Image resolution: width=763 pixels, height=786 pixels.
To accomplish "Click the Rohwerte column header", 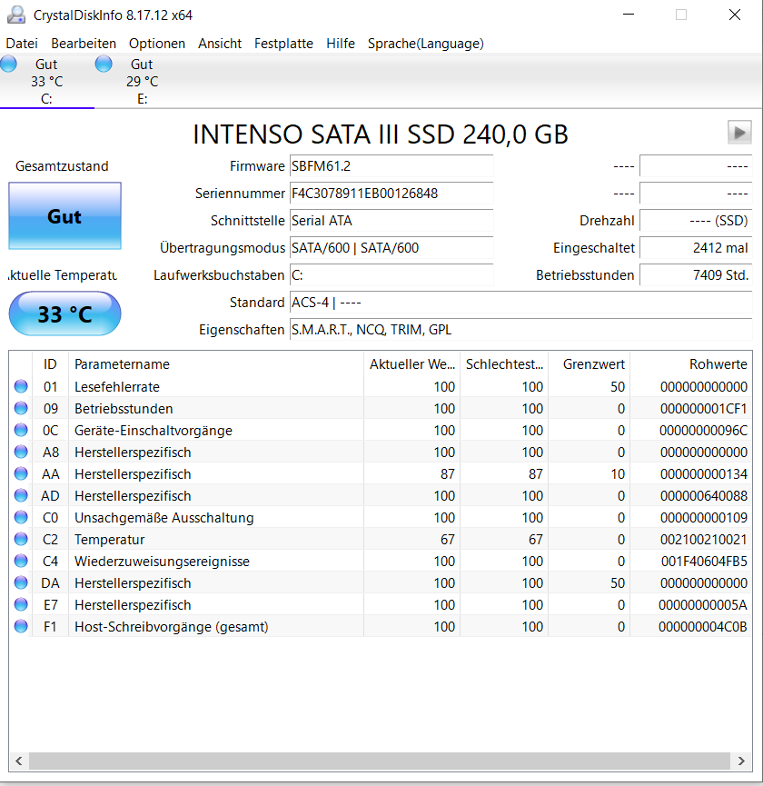I will click(x=691, y=364).
